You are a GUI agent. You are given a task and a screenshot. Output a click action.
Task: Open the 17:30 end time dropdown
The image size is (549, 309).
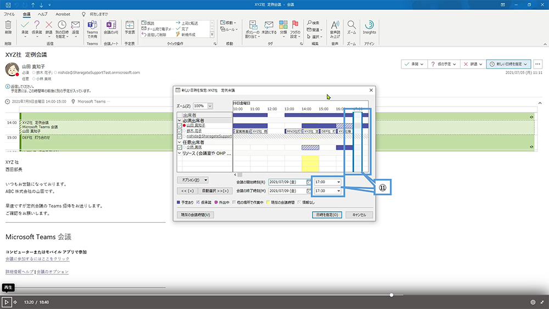coord(338,191)
